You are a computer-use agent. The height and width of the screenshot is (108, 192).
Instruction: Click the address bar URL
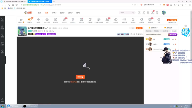50,5
